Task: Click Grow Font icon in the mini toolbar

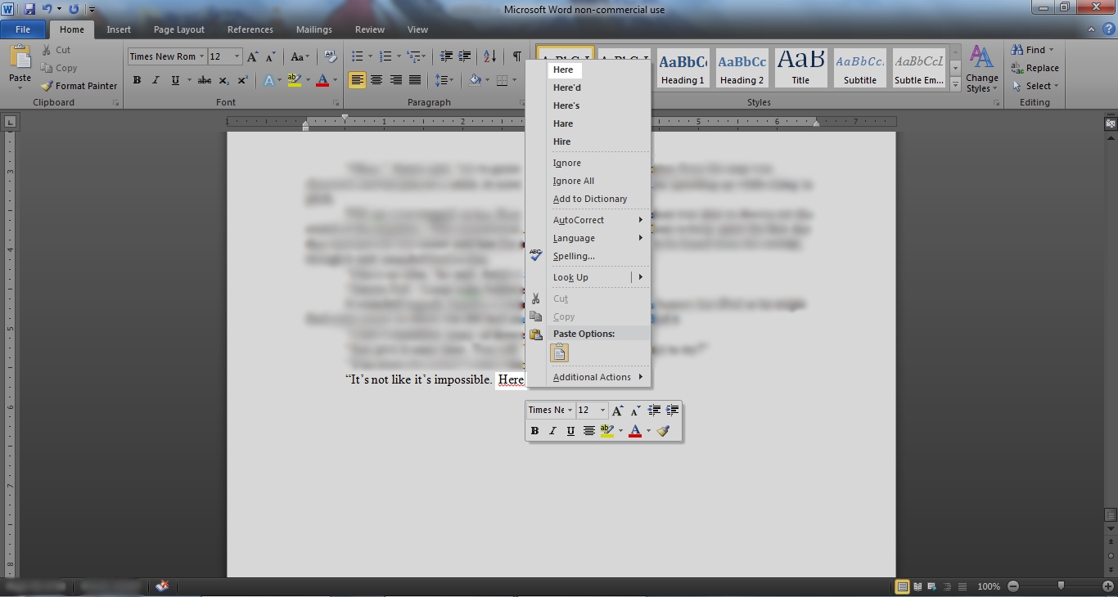Action: point(618,411)
